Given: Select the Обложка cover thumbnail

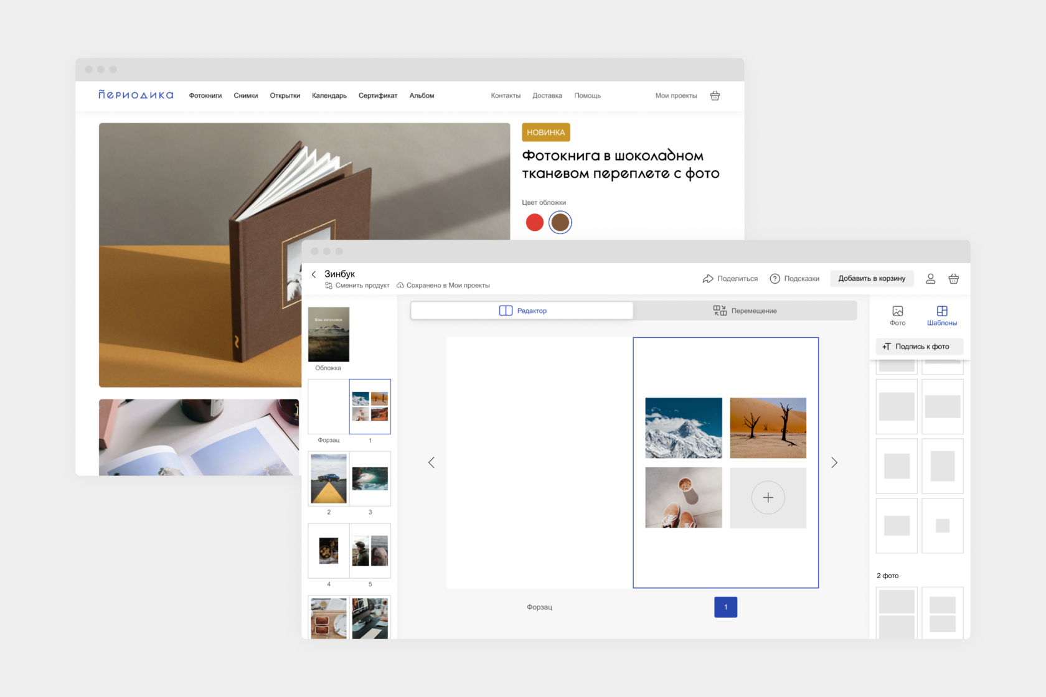Looking at the screenshot, I should click(329, 334).
